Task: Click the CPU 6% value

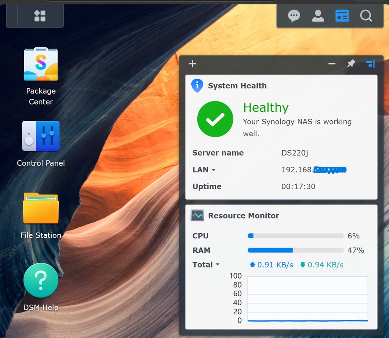Action: pyautogui.click(x=353, y=236)
